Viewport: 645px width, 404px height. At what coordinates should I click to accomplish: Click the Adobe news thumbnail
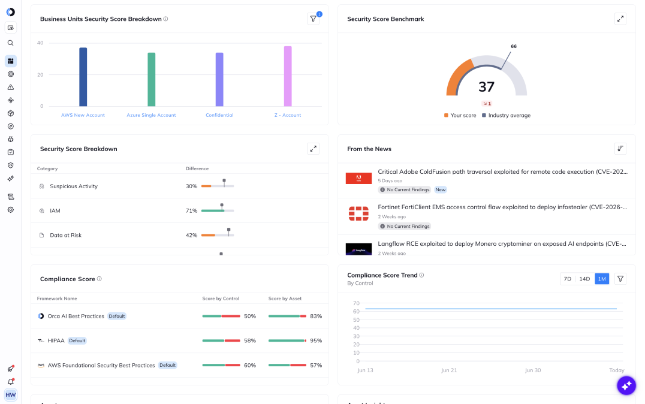tap(358, 178)
